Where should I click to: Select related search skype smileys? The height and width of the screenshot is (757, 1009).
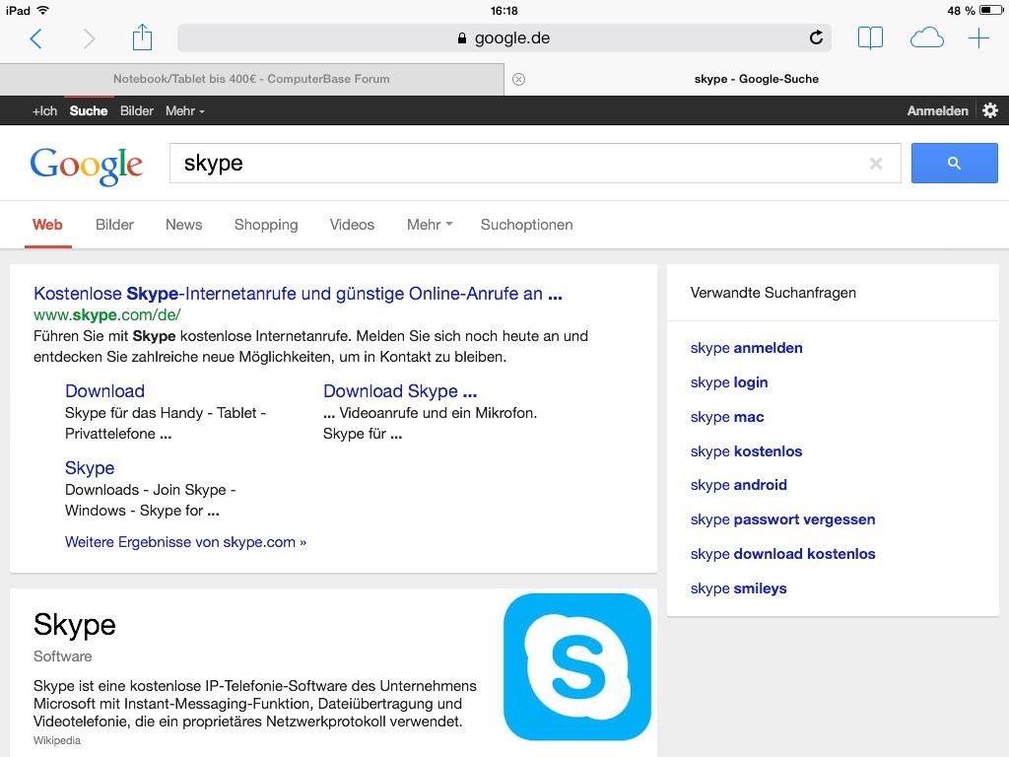[739, 588]
